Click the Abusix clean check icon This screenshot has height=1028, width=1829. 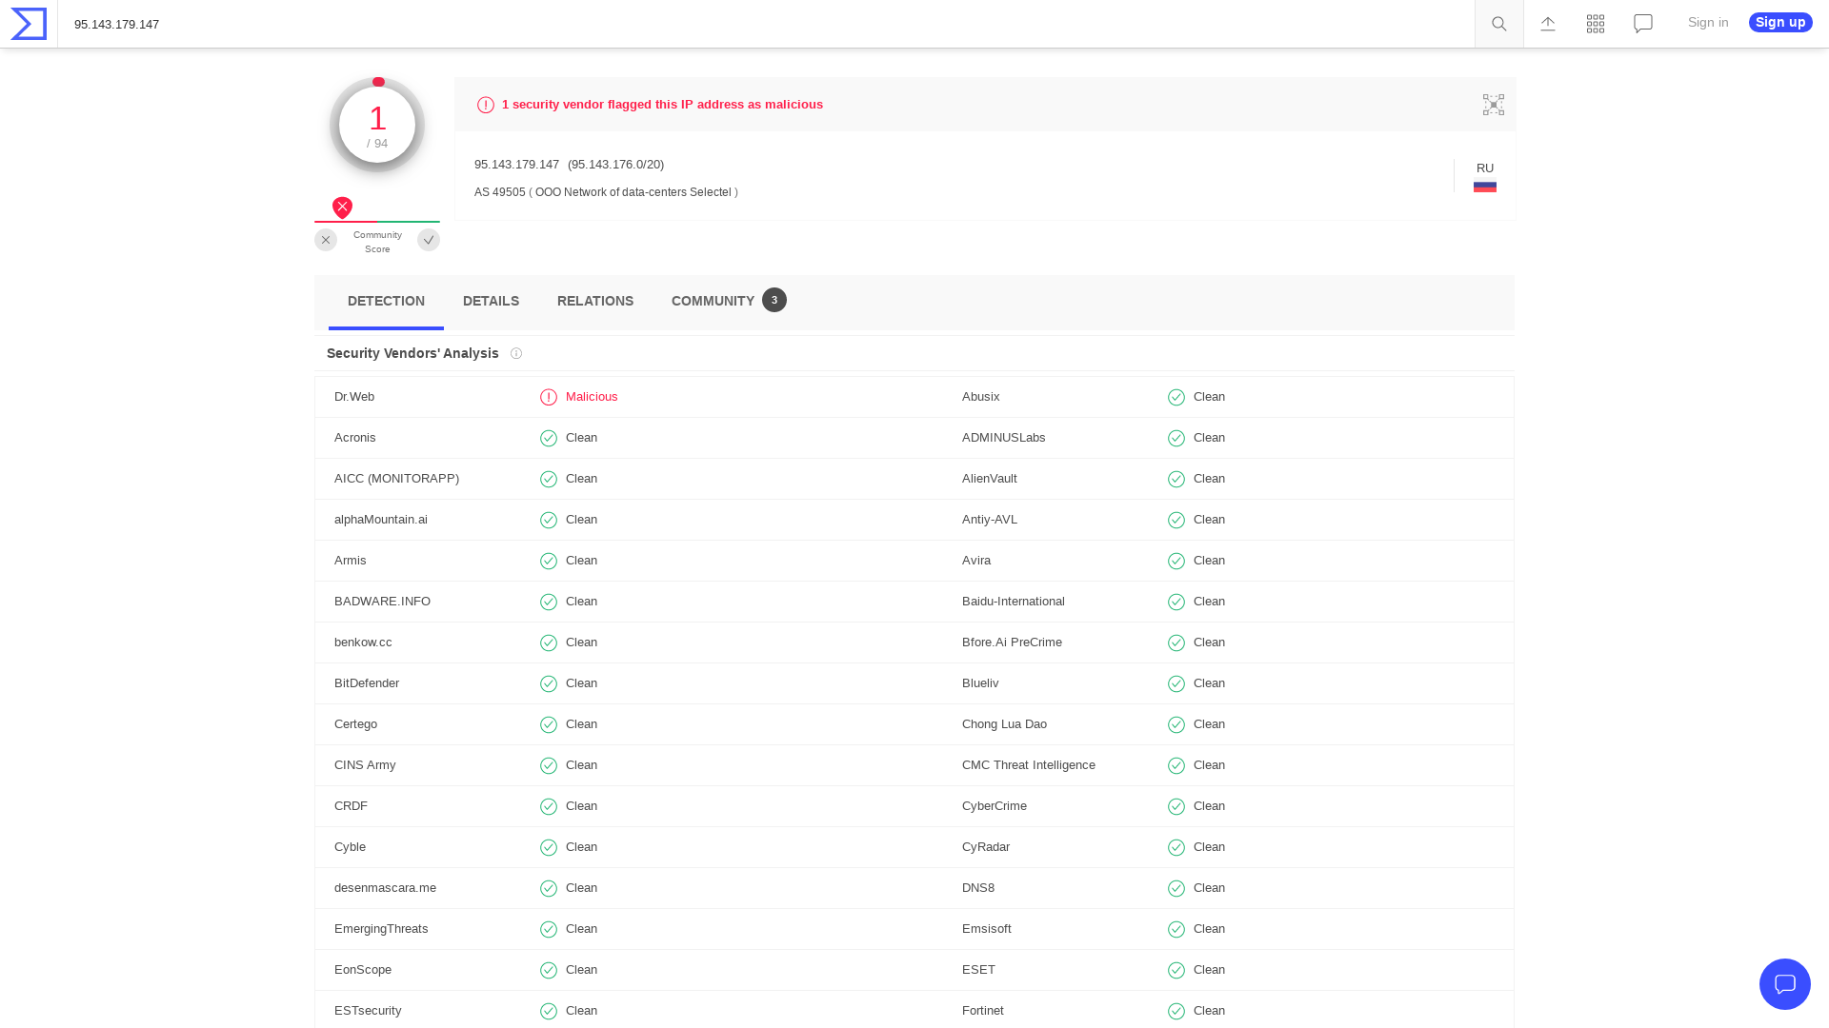click(x=1176, y=397)
